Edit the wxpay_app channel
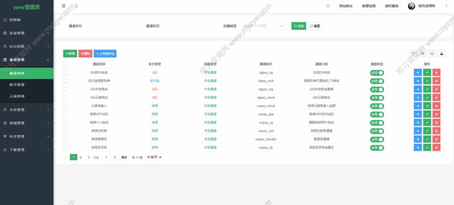454x205 pixels. tap(427, 114)
